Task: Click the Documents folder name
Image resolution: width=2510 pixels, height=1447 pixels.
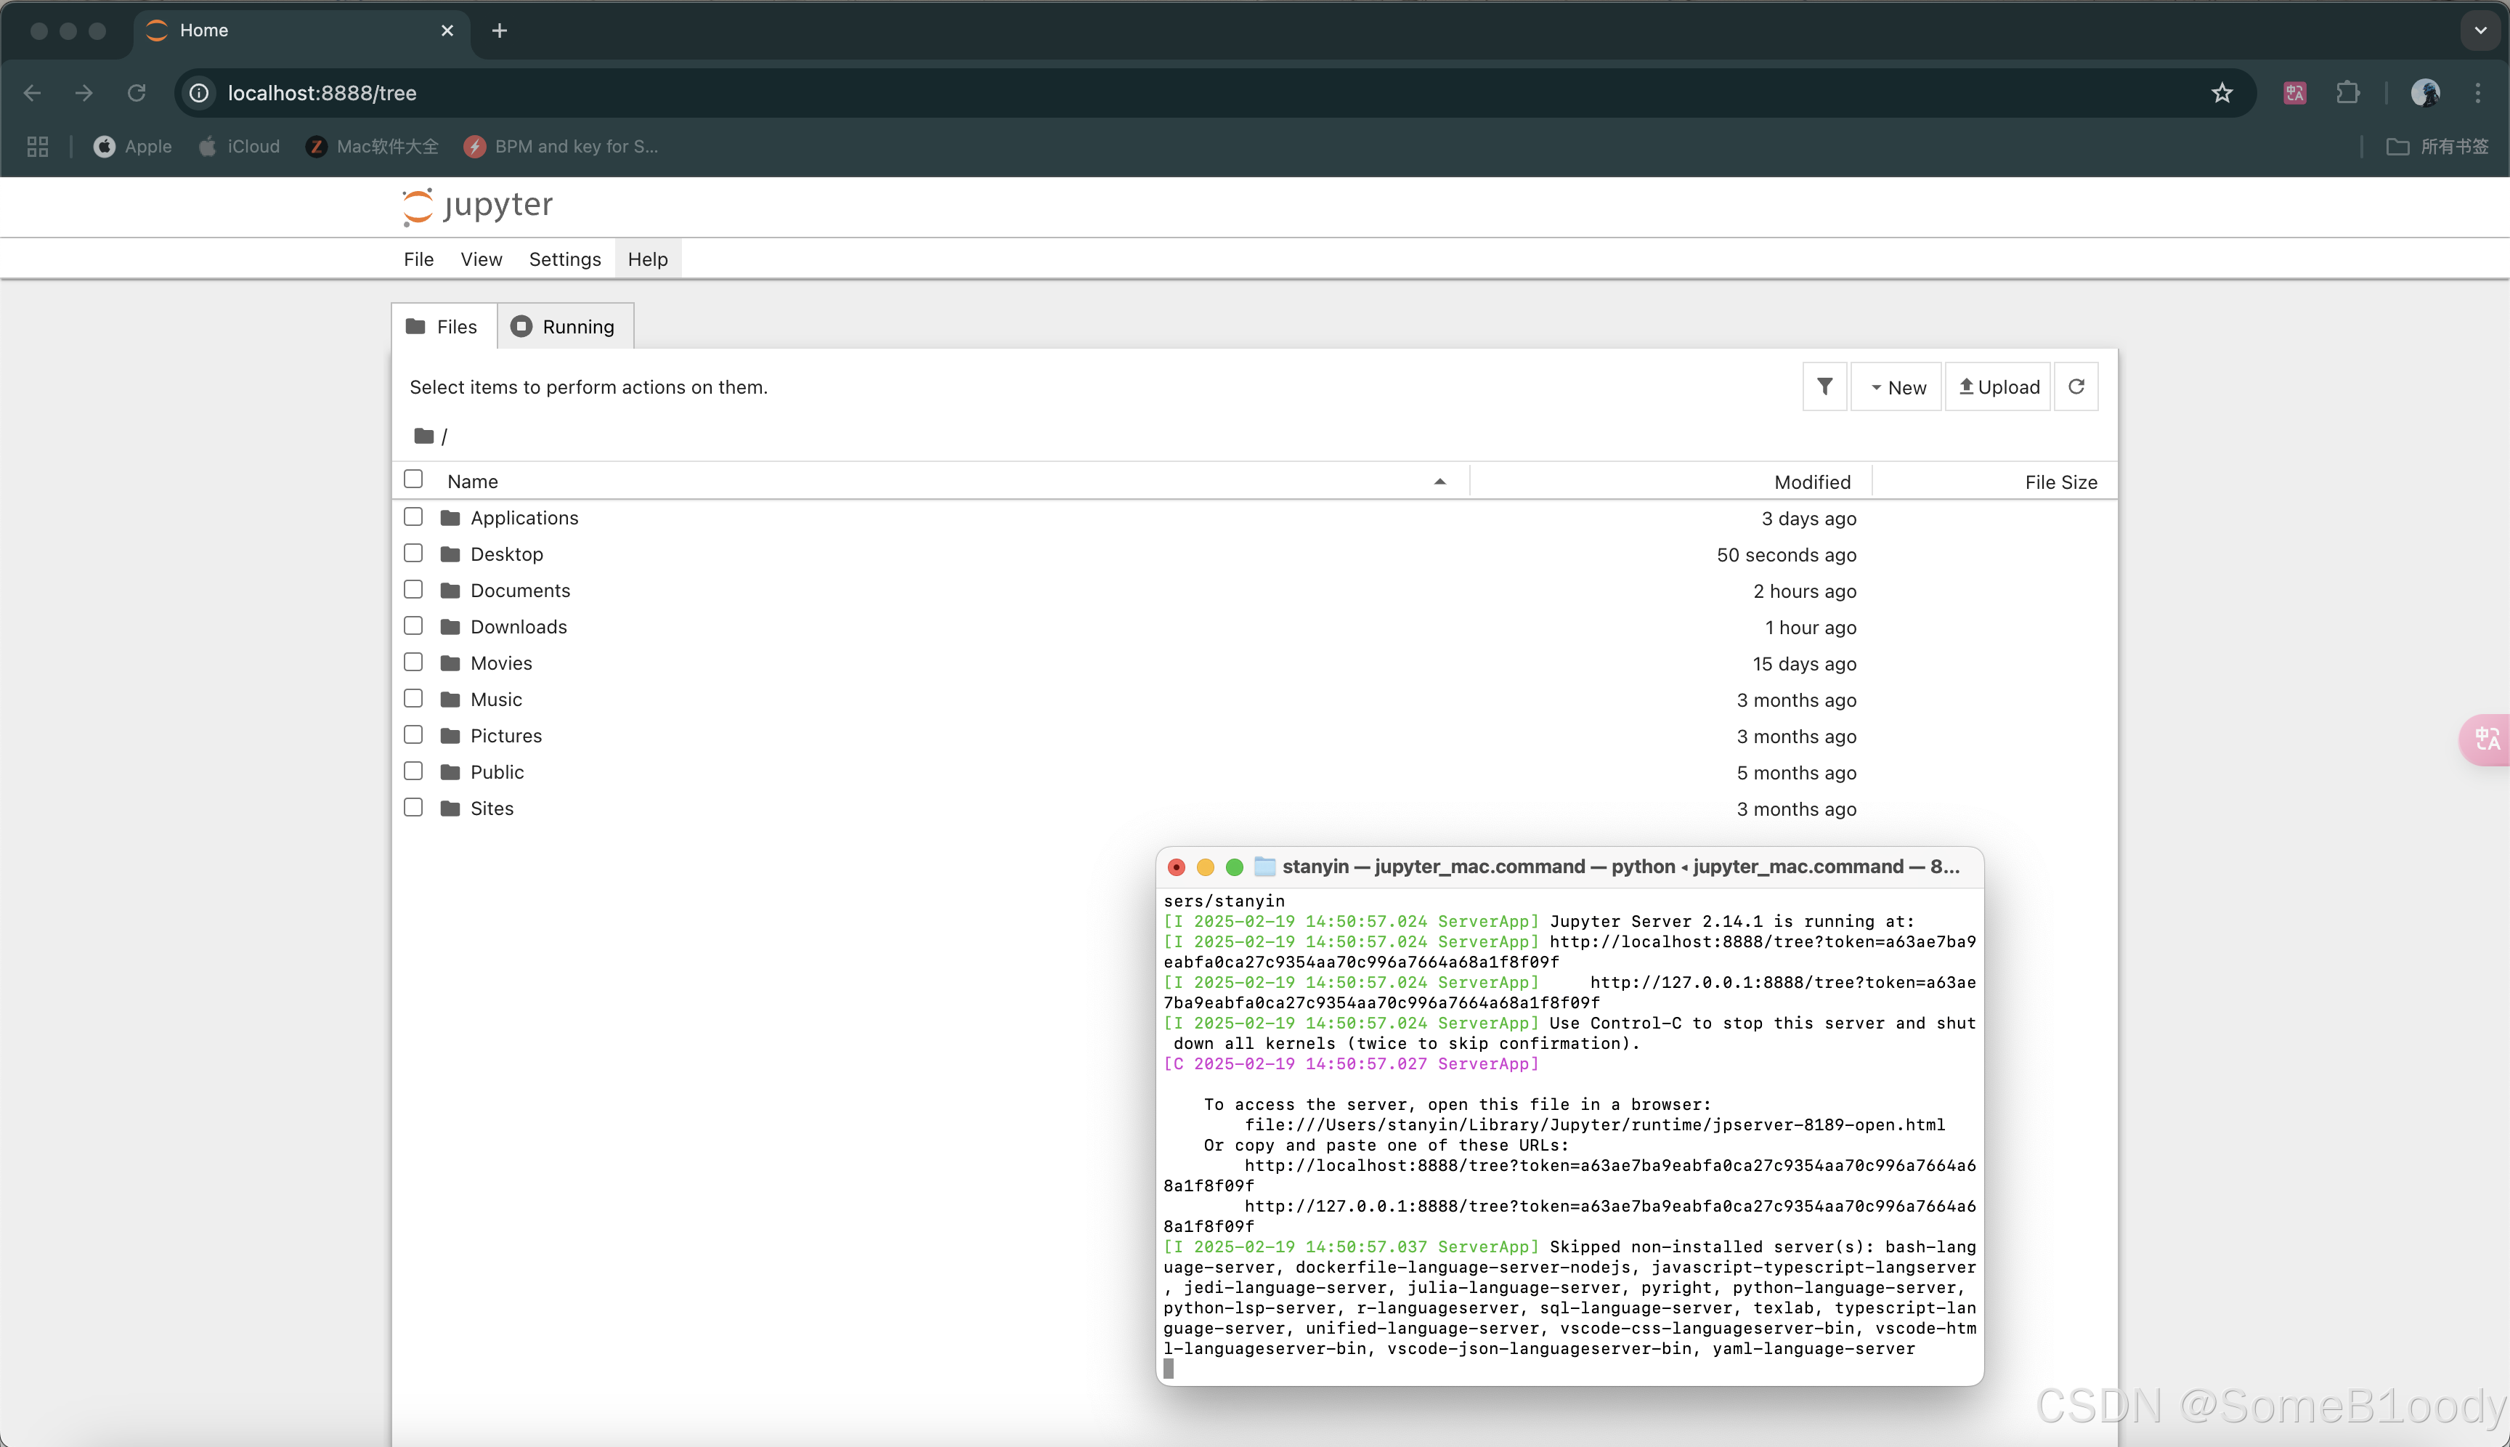Action: [x=521, y=591]
